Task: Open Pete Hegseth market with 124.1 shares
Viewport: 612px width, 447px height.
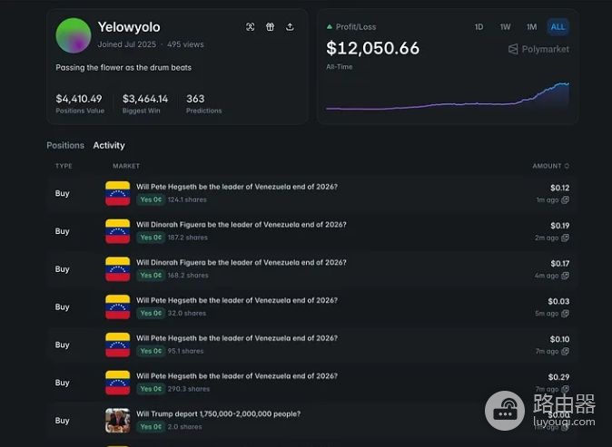Action: (237, 187)
